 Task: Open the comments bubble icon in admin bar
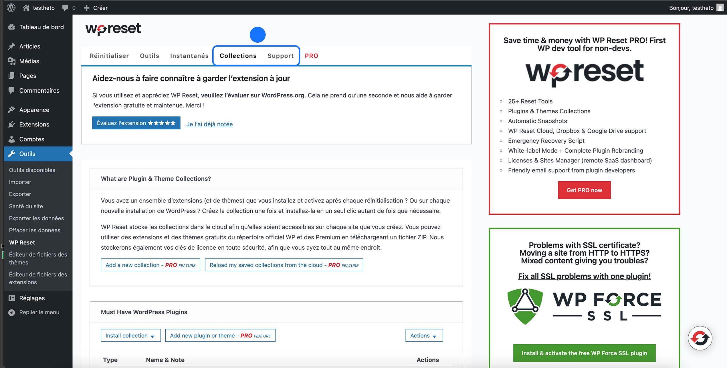click(x=65, y=8)
